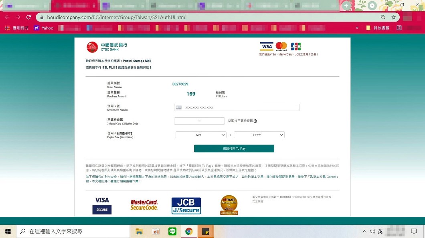The image size is (425, 238).
Task: Open the reading list icon
Action: click(399, 28)
